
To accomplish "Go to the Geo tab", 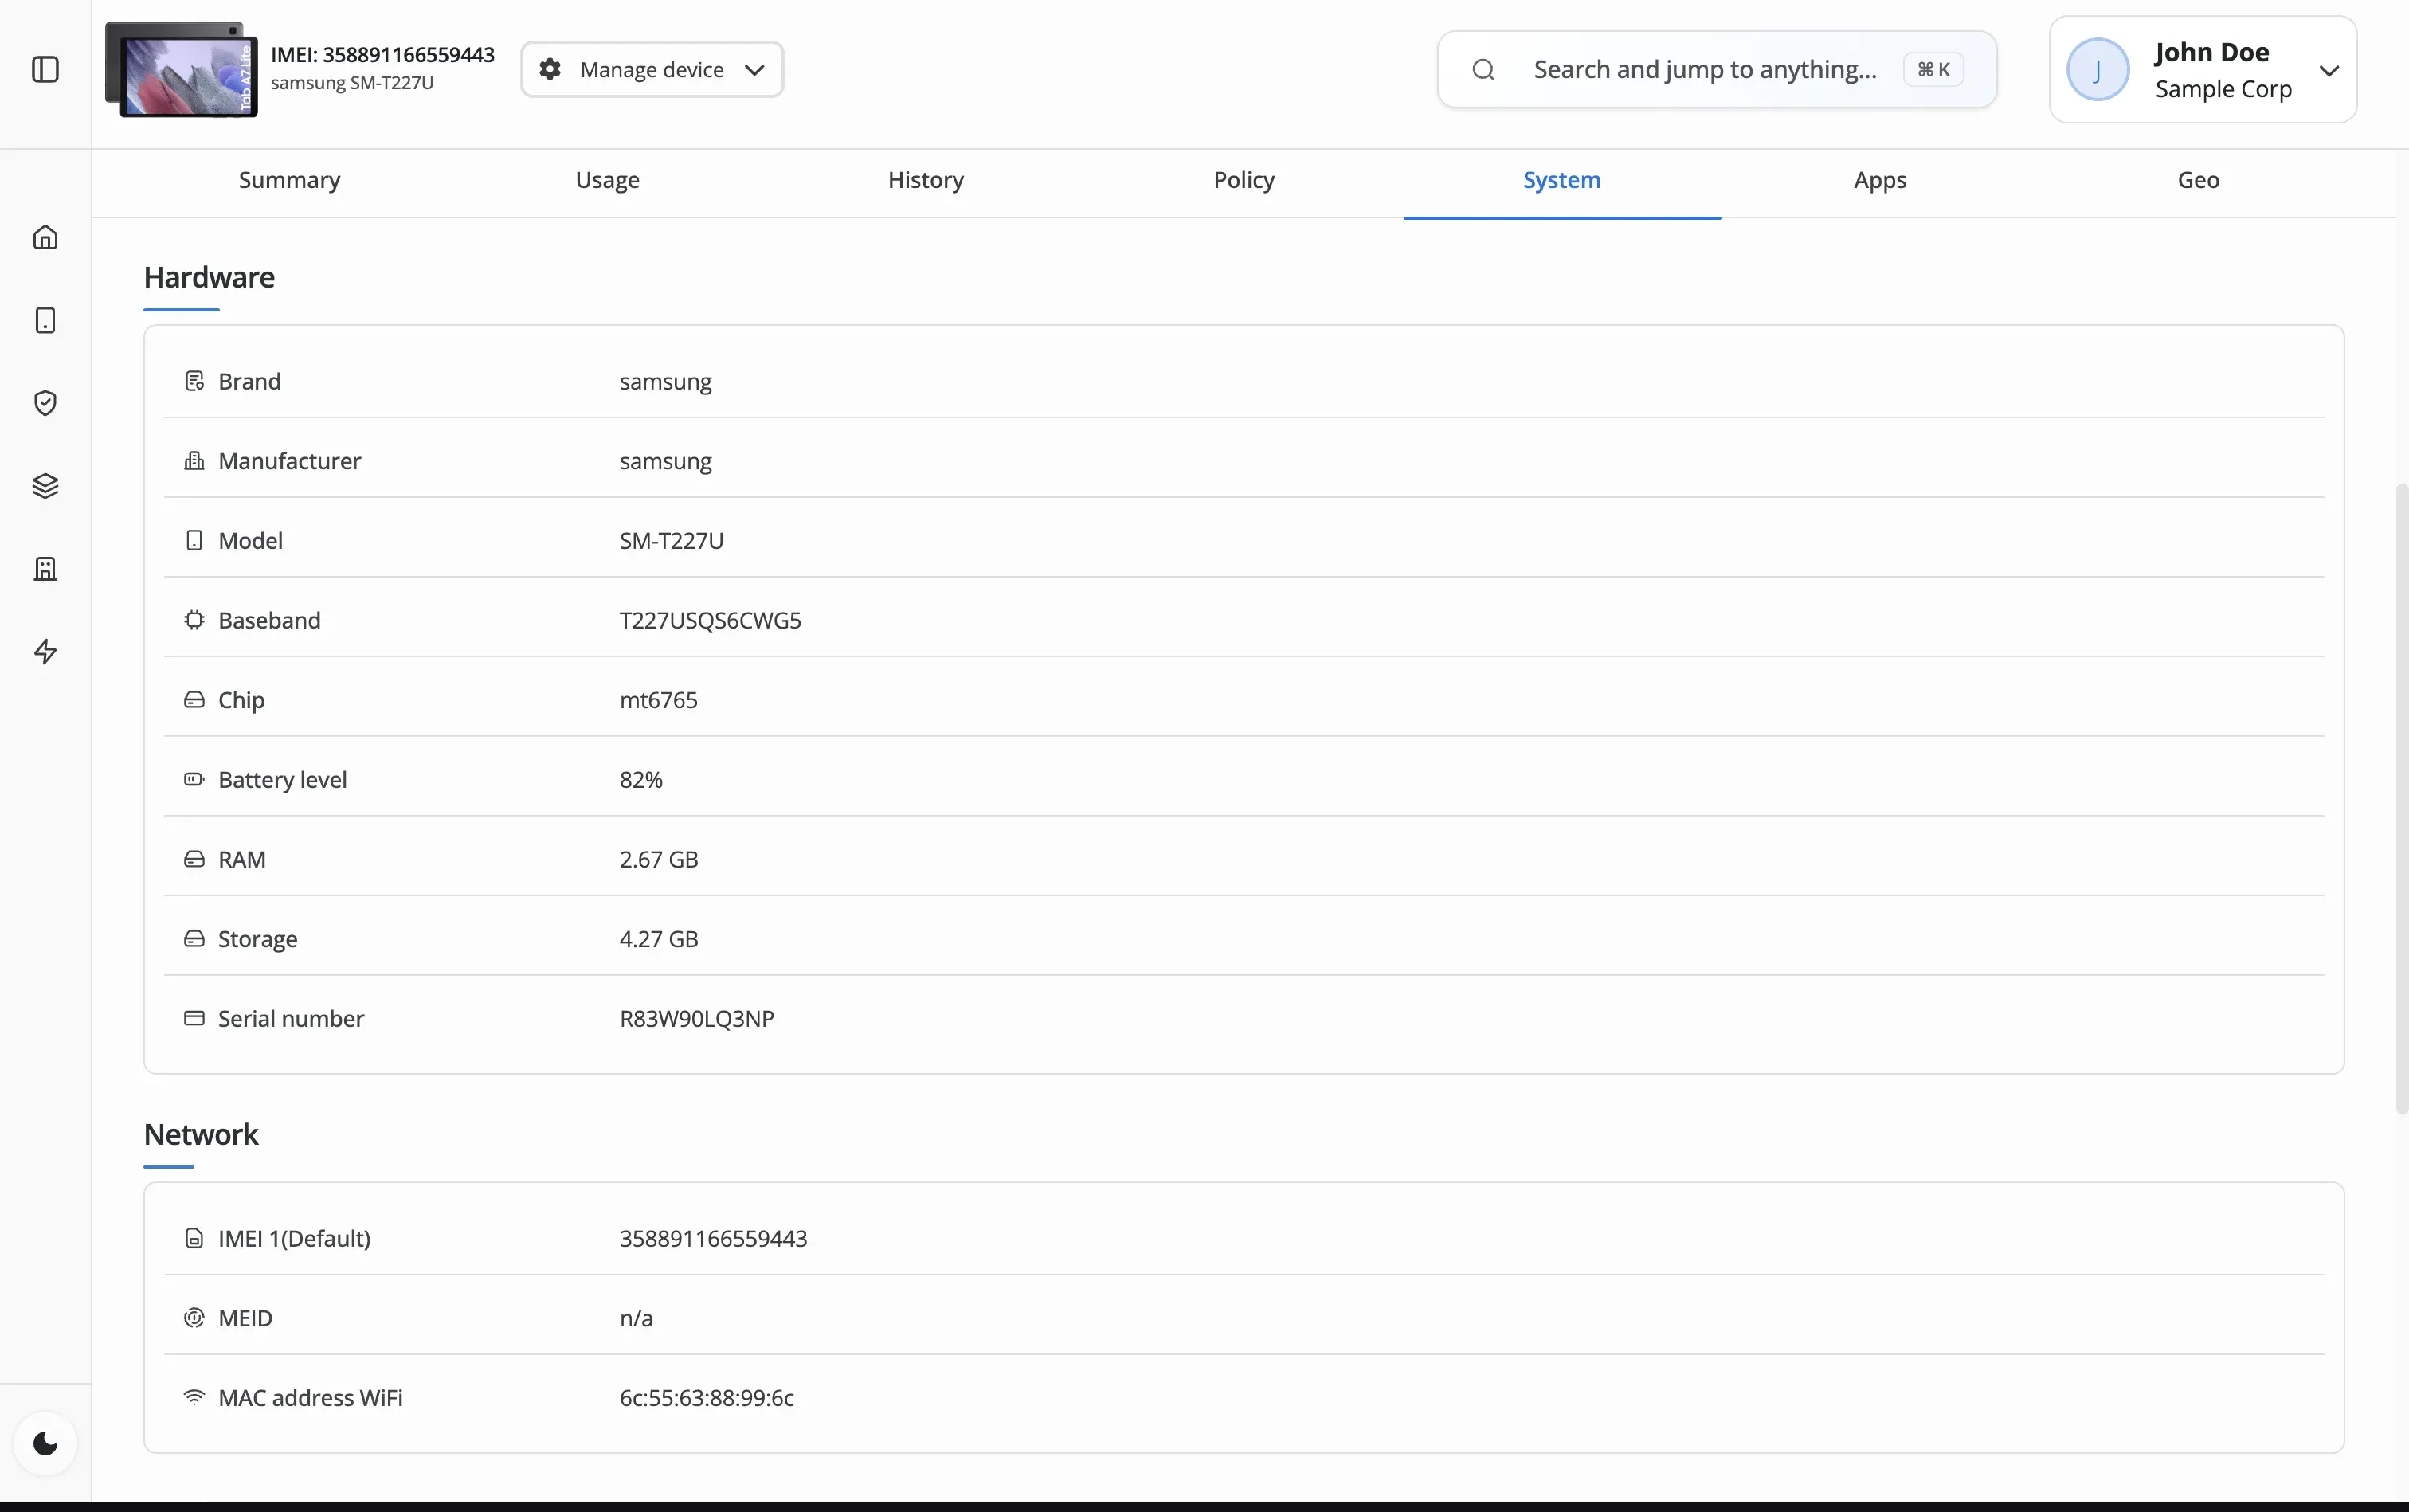I will [x=2197, y=180].
